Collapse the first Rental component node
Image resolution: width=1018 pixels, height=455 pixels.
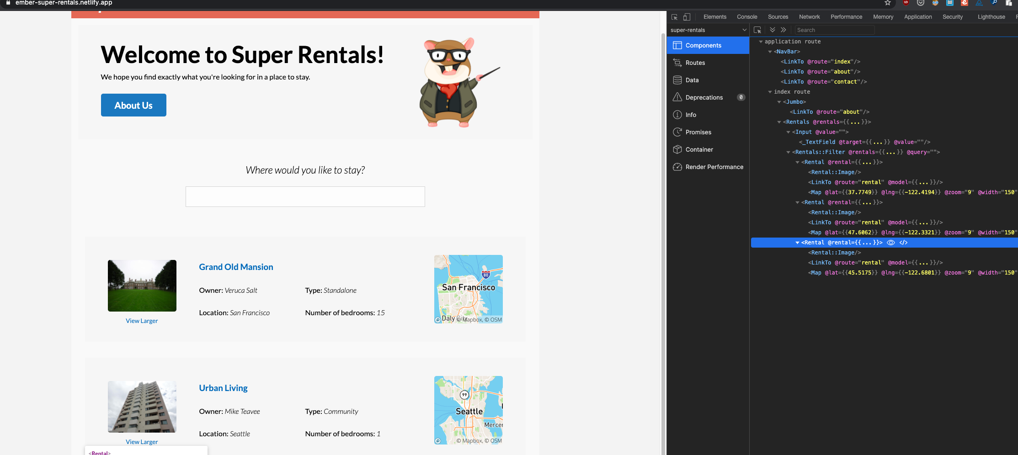(797, 162)
